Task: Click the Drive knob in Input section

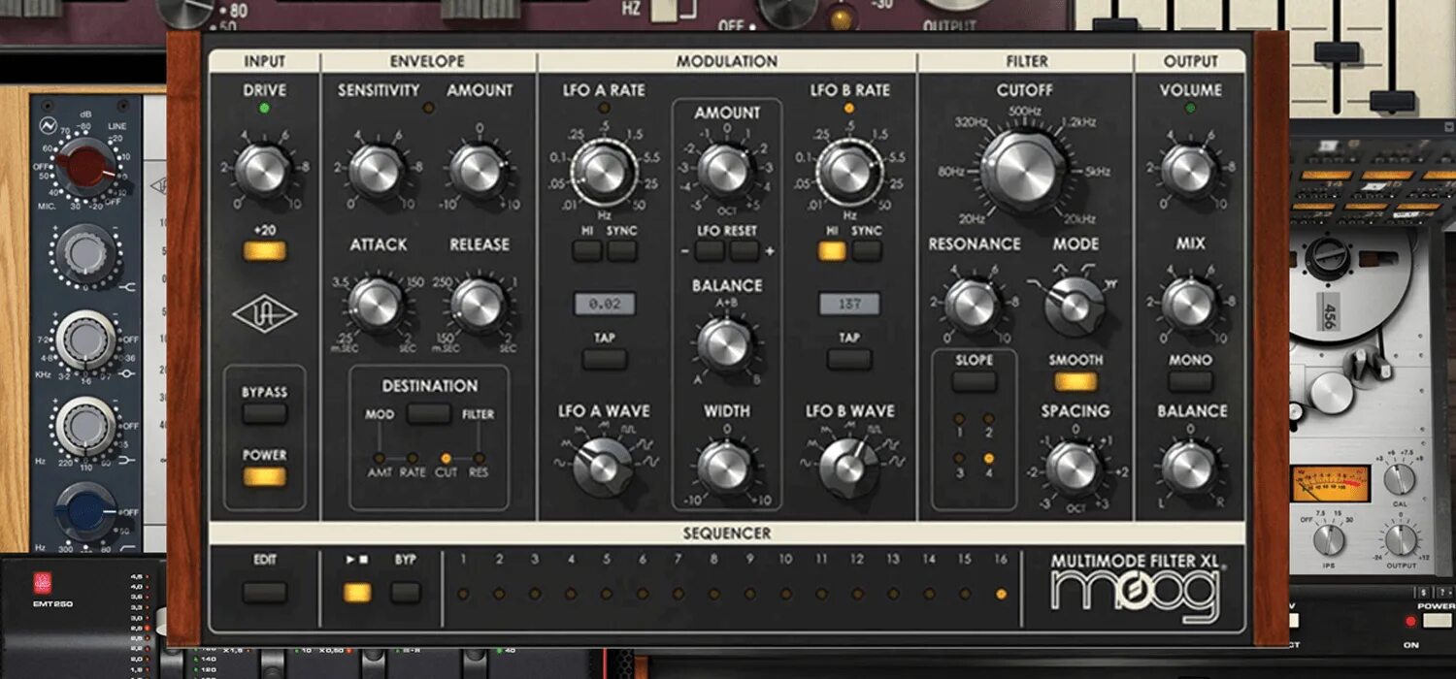Action: [262, 171]
